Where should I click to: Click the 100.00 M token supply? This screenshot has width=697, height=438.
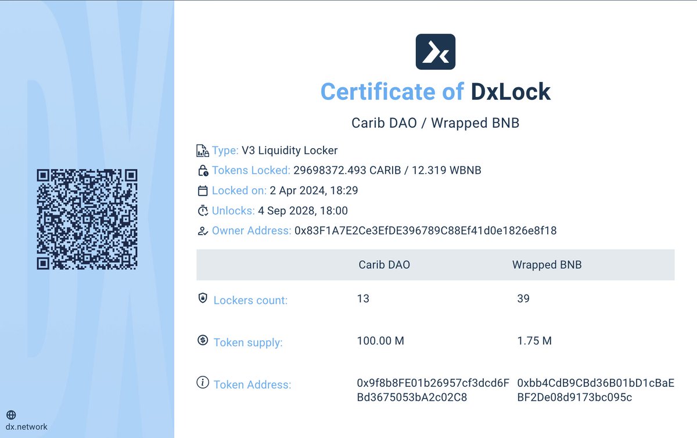pos(380,341)
